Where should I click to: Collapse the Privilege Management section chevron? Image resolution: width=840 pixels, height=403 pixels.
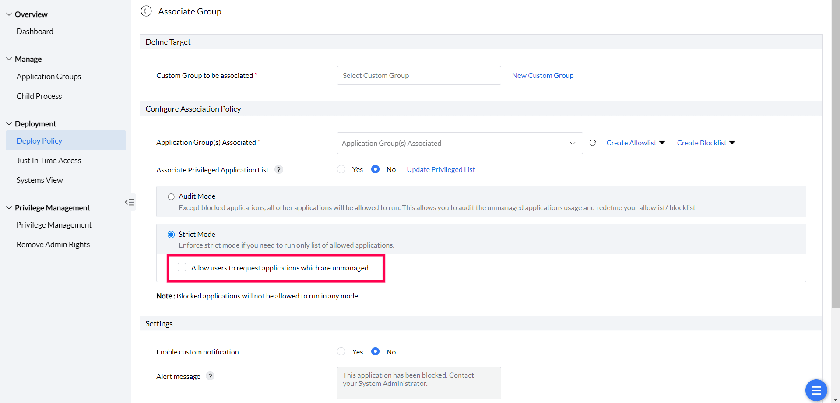point(9,207)
